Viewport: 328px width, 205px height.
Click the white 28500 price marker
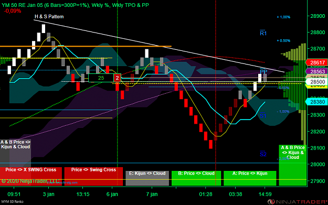316,82
